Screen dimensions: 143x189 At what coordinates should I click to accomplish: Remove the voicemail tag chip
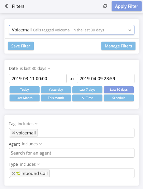[x=13, y=133]
